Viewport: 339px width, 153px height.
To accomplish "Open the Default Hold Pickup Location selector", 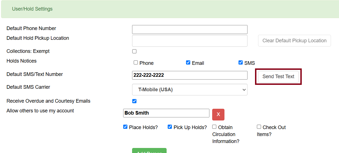I will click(190, 41).
